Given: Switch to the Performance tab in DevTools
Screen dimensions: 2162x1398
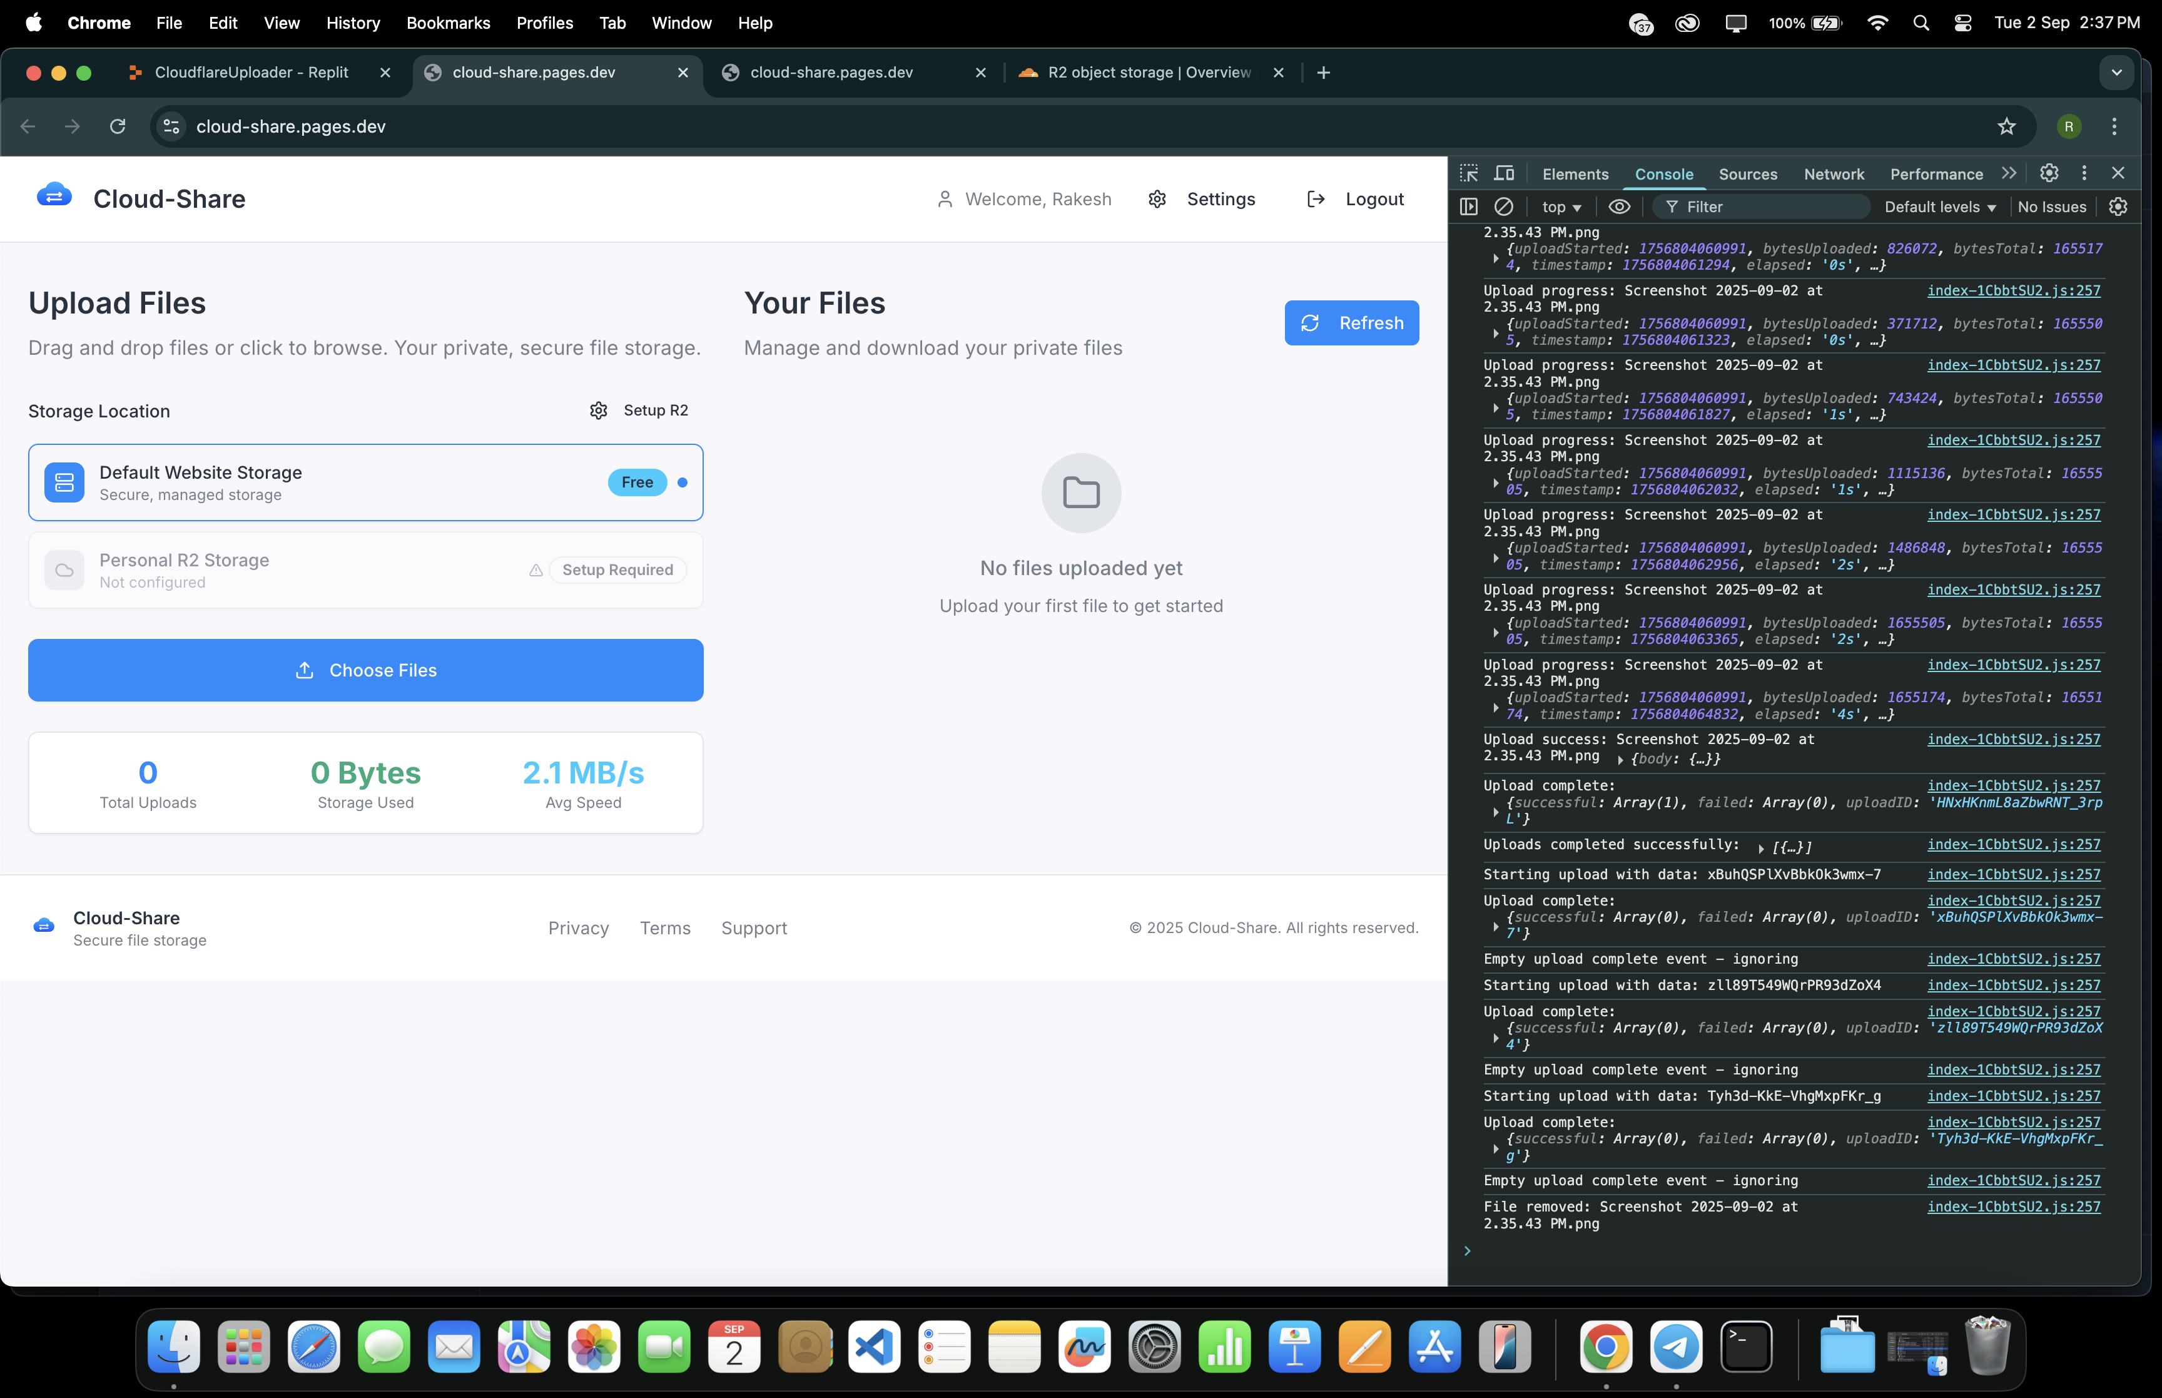Looking at the screenshot, I should tap(1936, 175).
